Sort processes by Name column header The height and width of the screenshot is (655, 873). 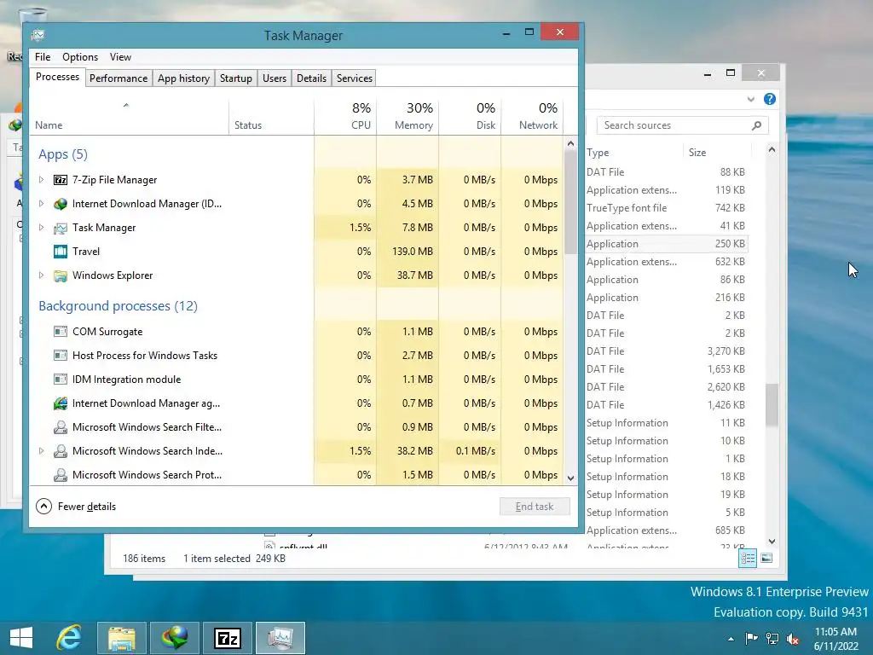click(129, 117)
